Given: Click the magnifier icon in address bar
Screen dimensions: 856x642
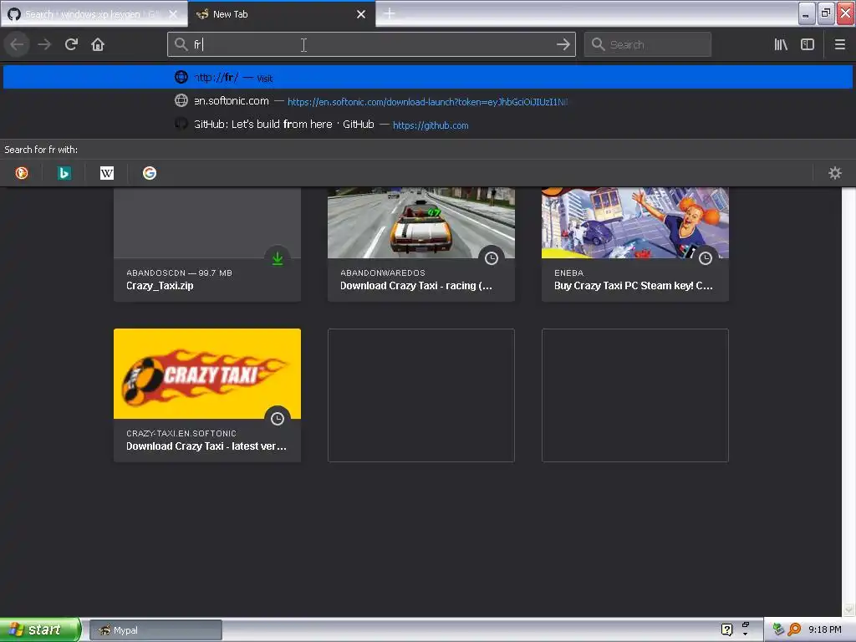Looking at the screenshot, I should (181, 44).
